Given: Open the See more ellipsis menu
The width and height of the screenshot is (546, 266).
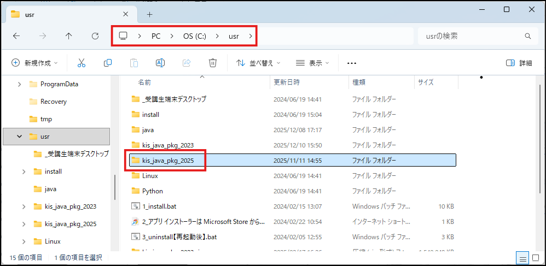Looking at the screenshot, I should tap(352, 63).
